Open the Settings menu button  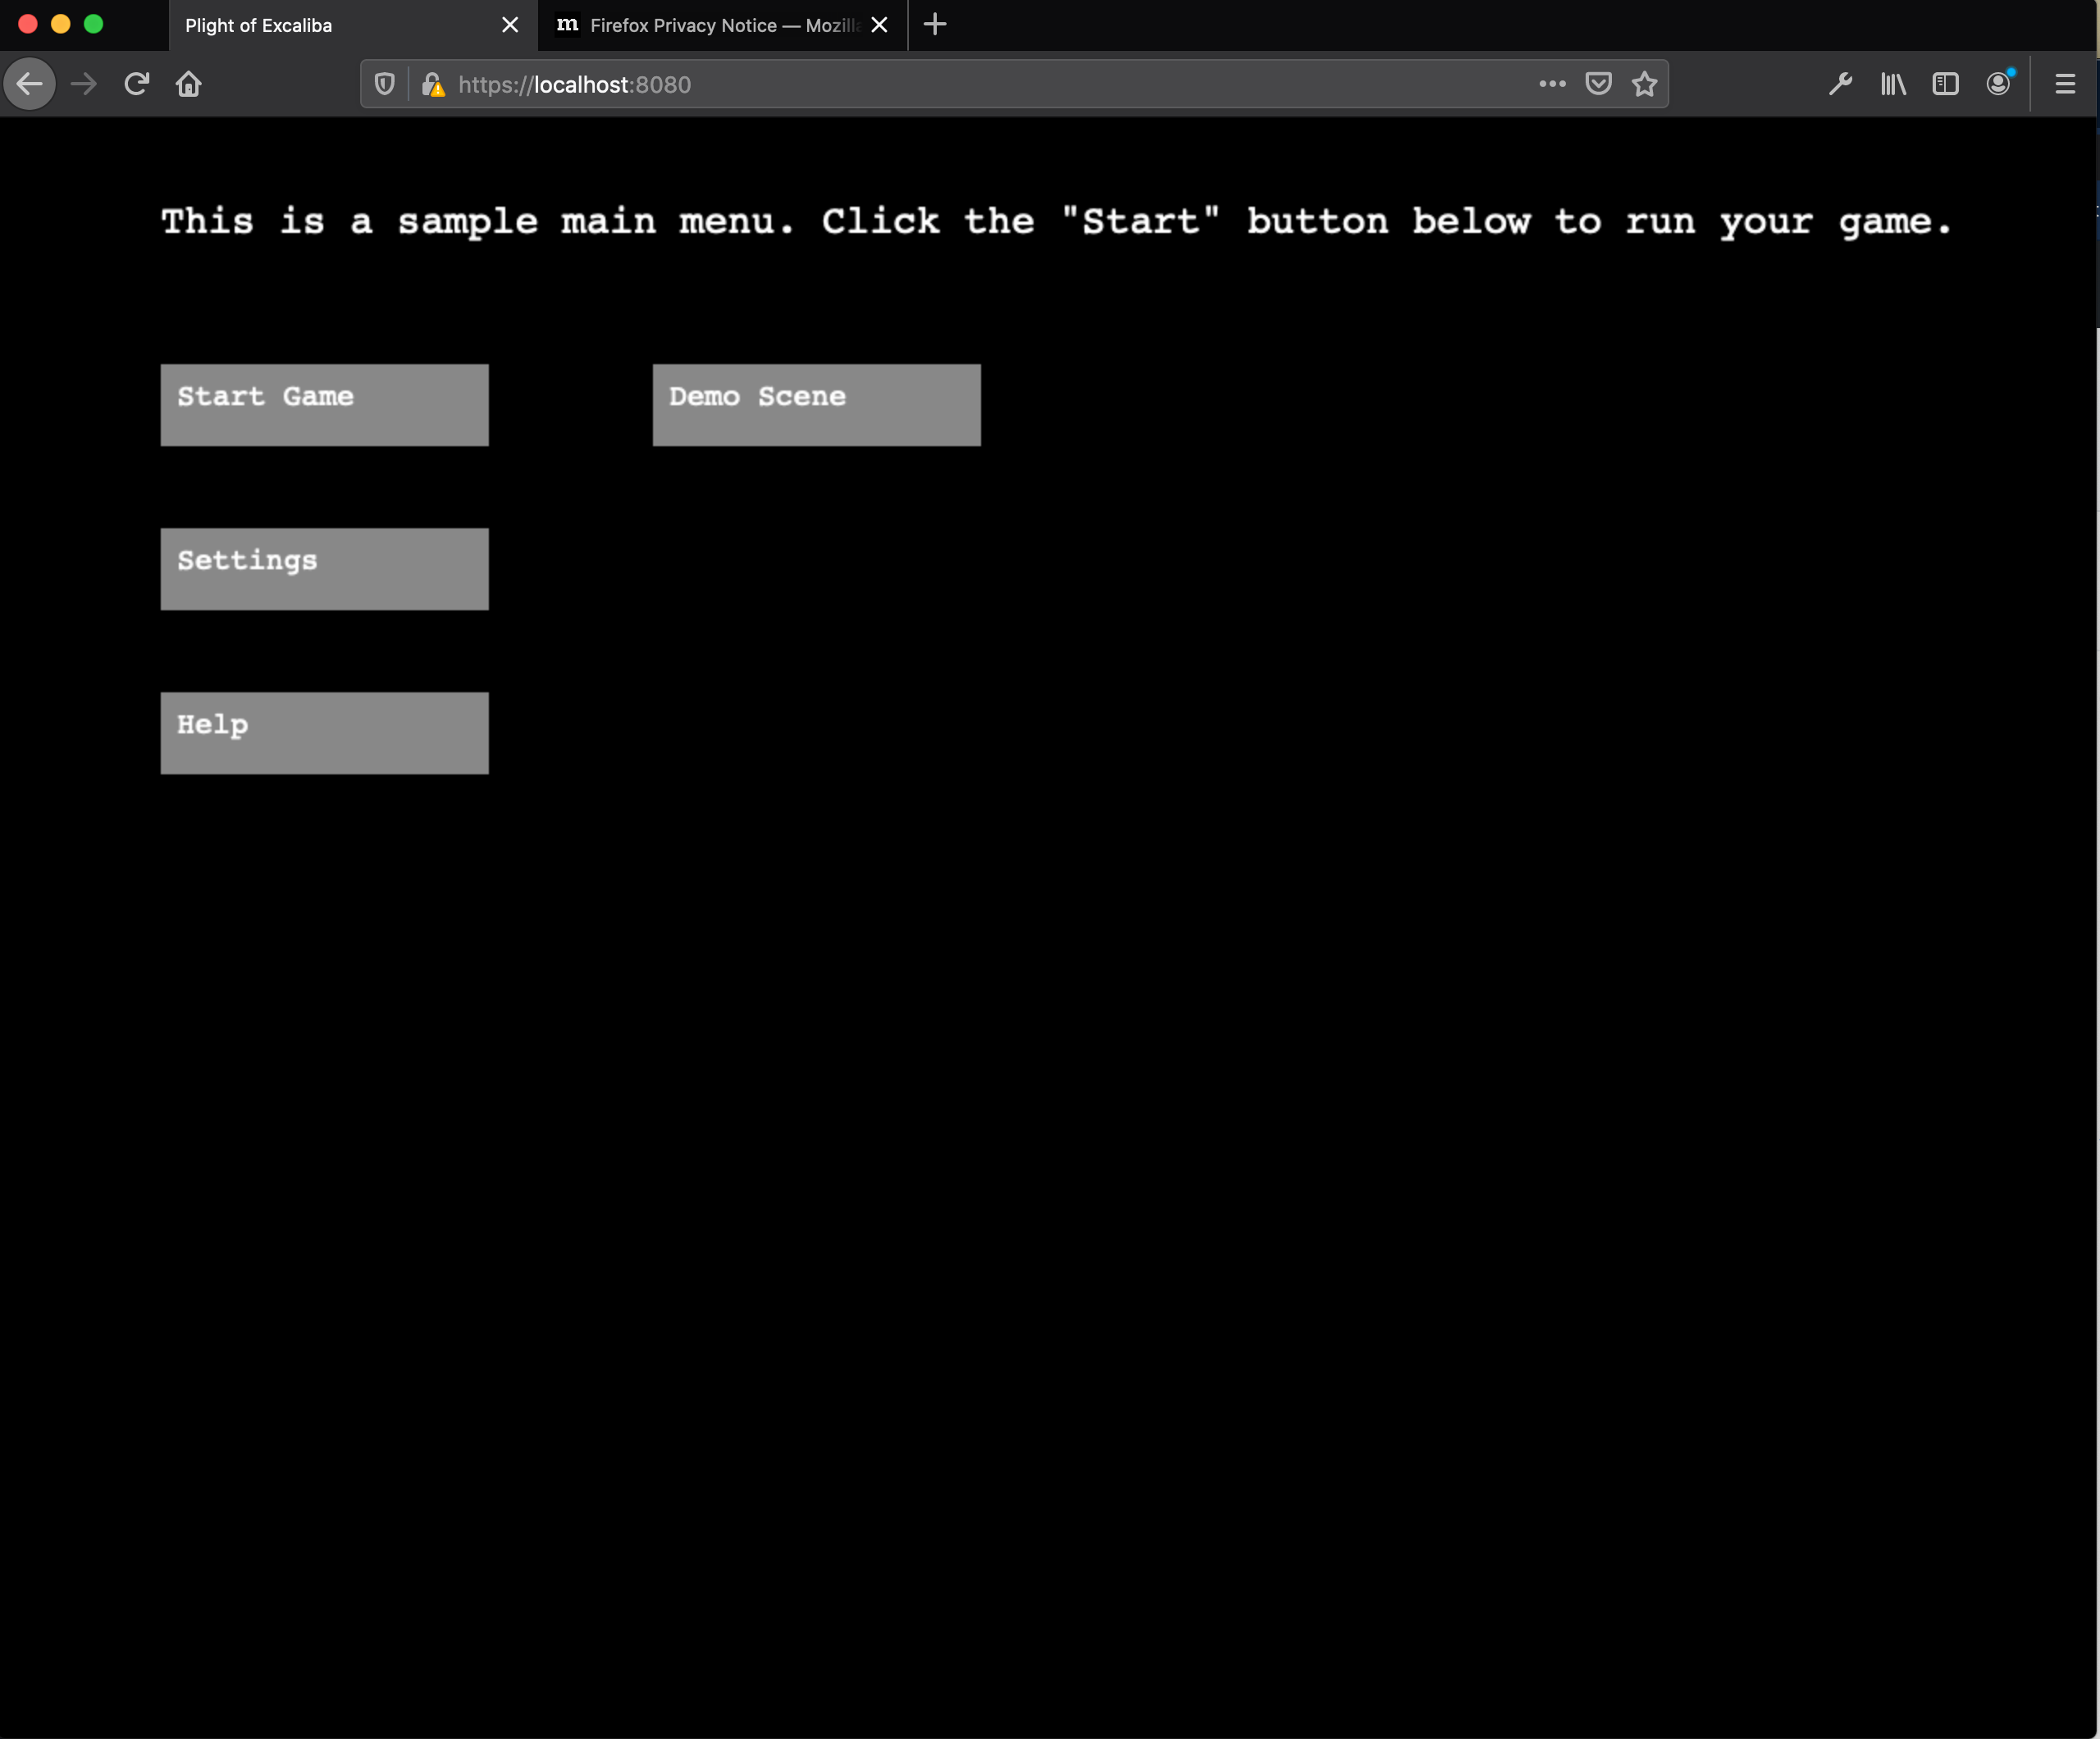click(324, 568)
